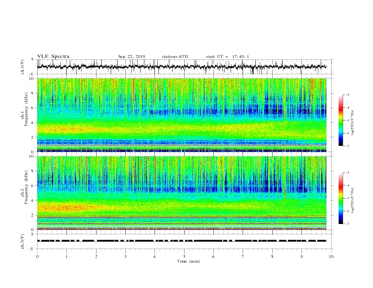Screen dimensions: 373x288
Task: Click the ch.1 voltage waveform trace
Action: [x=181, y=67]
